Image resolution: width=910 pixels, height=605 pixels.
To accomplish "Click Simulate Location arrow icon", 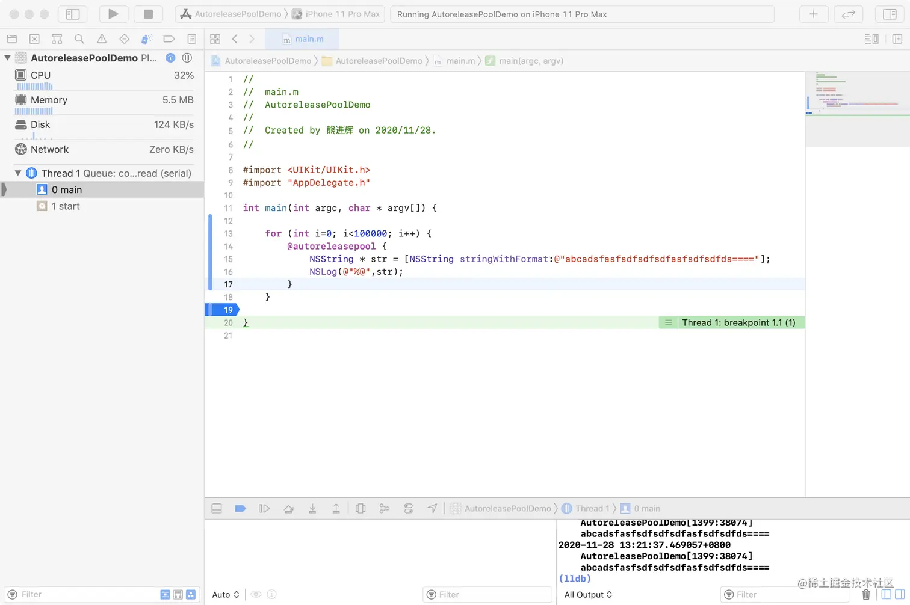I will point(432,509).
